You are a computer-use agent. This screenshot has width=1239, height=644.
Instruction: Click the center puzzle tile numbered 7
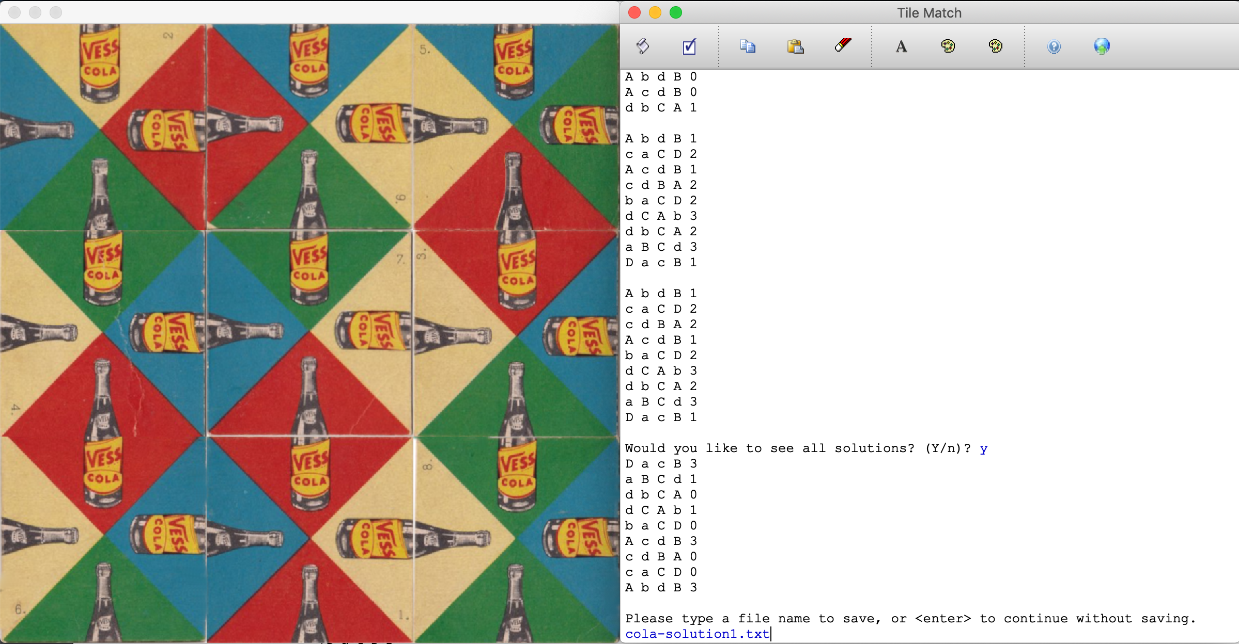[x=309, y=333]
